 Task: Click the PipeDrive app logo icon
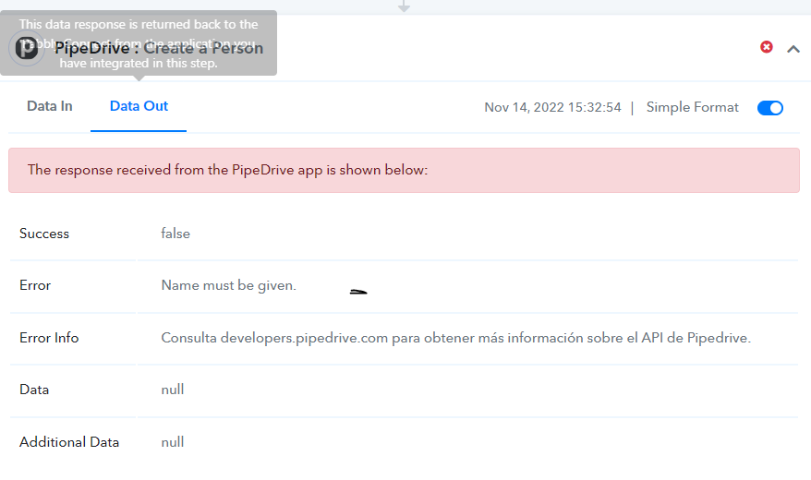click(x=27, y=48)
